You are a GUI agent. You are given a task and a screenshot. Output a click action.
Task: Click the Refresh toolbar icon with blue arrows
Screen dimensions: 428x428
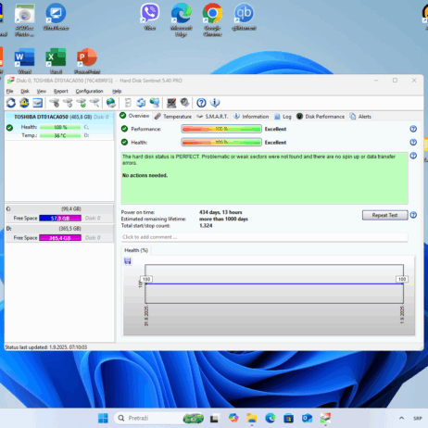[11, 103]
